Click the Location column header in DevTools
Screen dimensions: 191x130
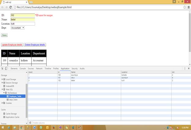pos(146,72)
